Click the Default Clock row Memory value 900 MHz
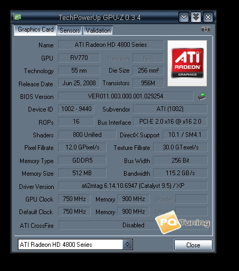This screenshot has height=271, width=239. coord(133,212)
